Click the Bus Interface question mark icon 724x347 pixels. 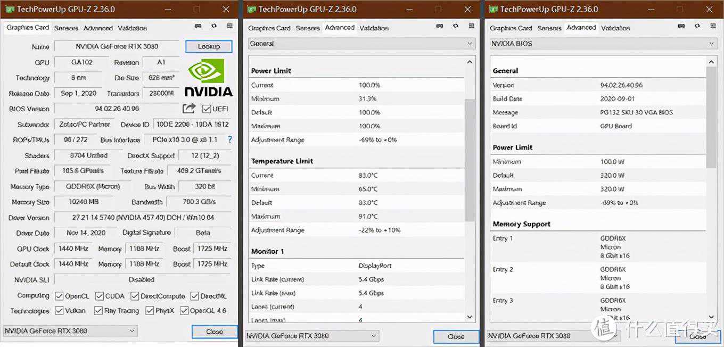(x=230, y=139)
